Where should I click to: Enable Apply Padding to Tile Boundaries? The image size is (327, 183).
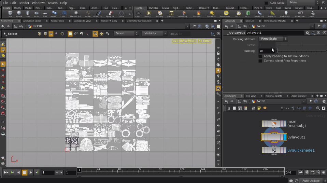(x=260, y=56)
